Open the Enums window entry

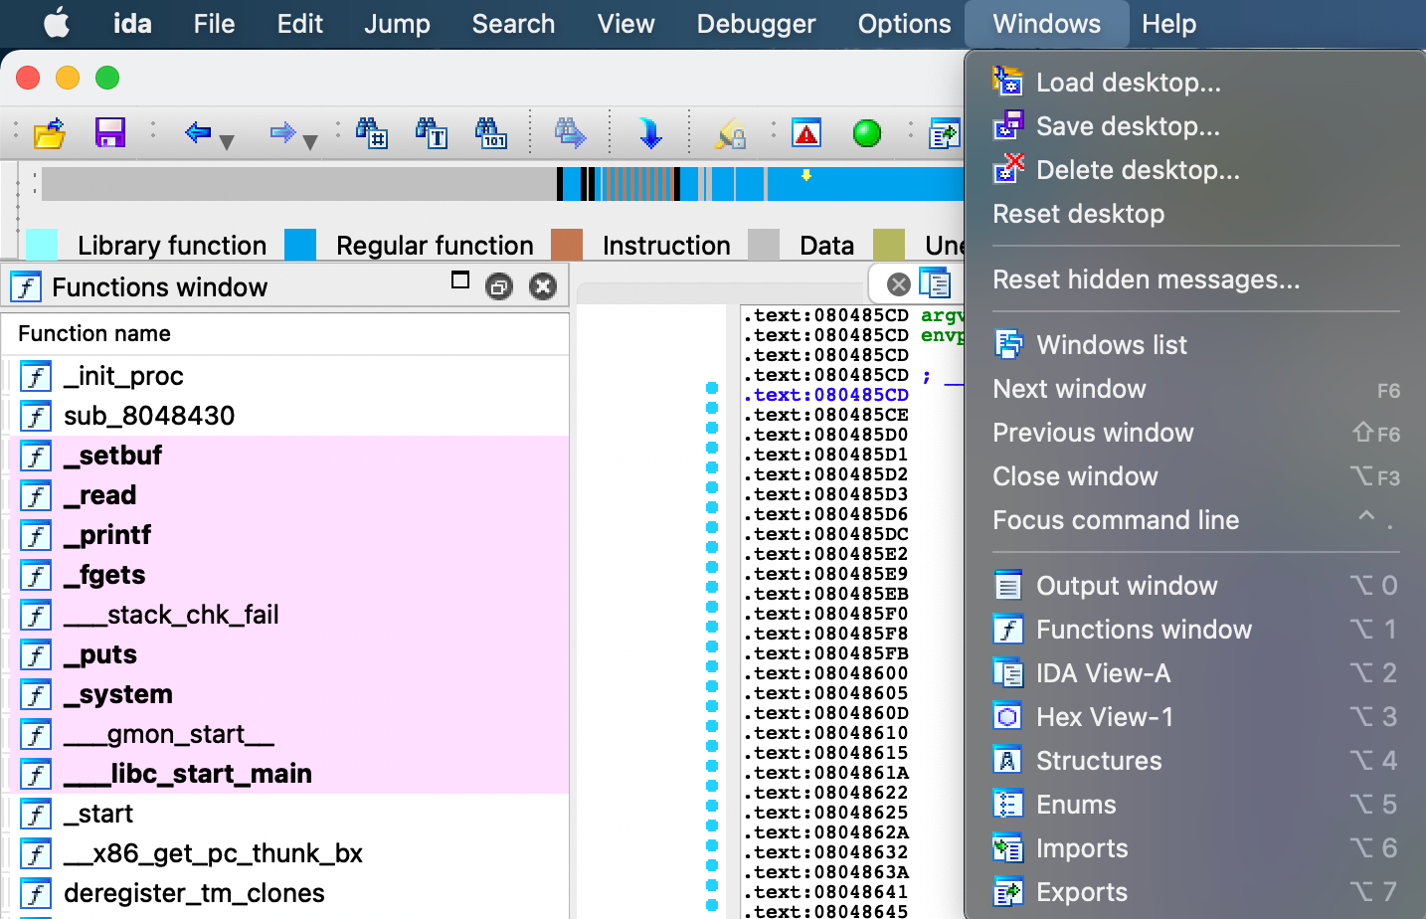1196,805
